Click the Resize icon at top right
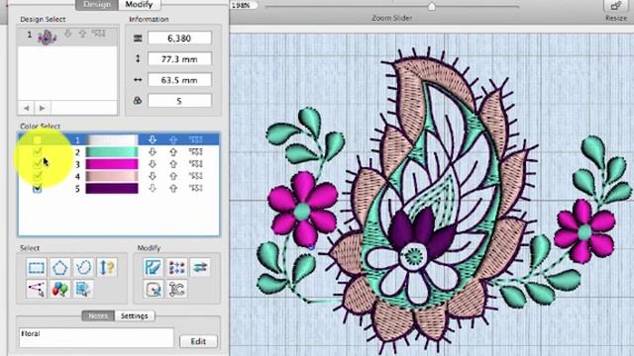Viewport: 634px width, 356px height. (616, 7)
